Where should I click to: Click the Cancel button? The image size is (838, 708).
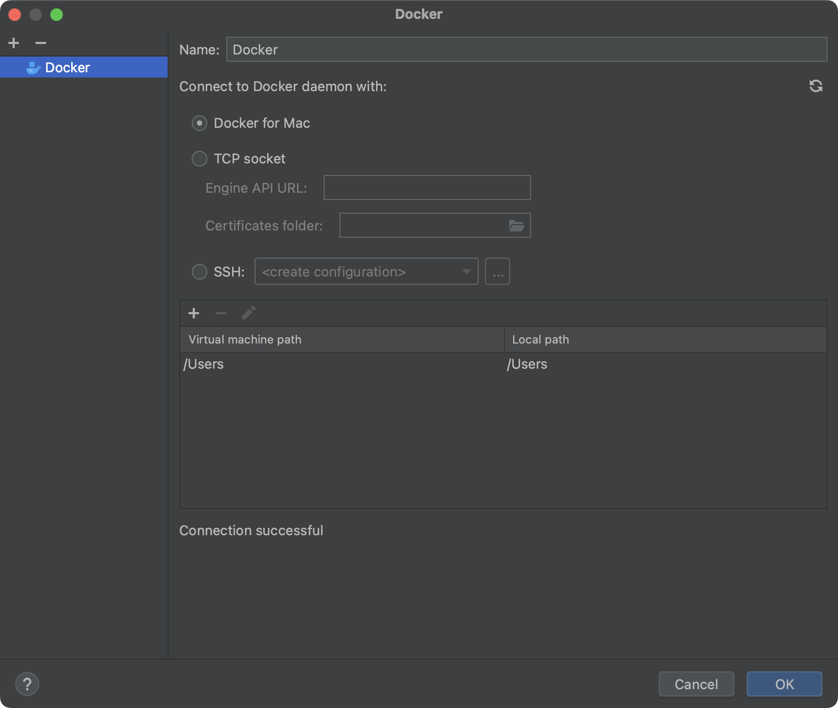click(696, 684)
